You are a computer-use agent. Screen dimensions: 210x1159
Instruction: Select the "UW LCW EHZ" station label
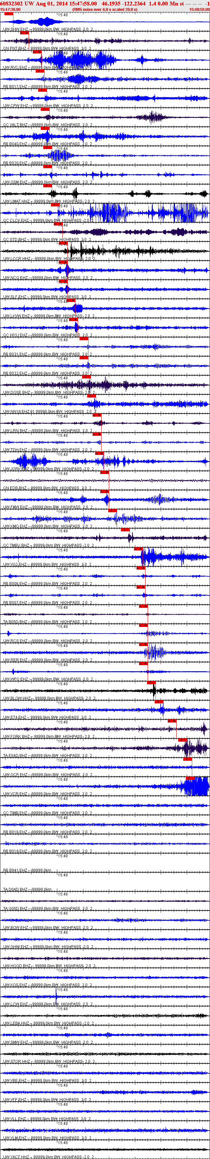point(15,1004)
